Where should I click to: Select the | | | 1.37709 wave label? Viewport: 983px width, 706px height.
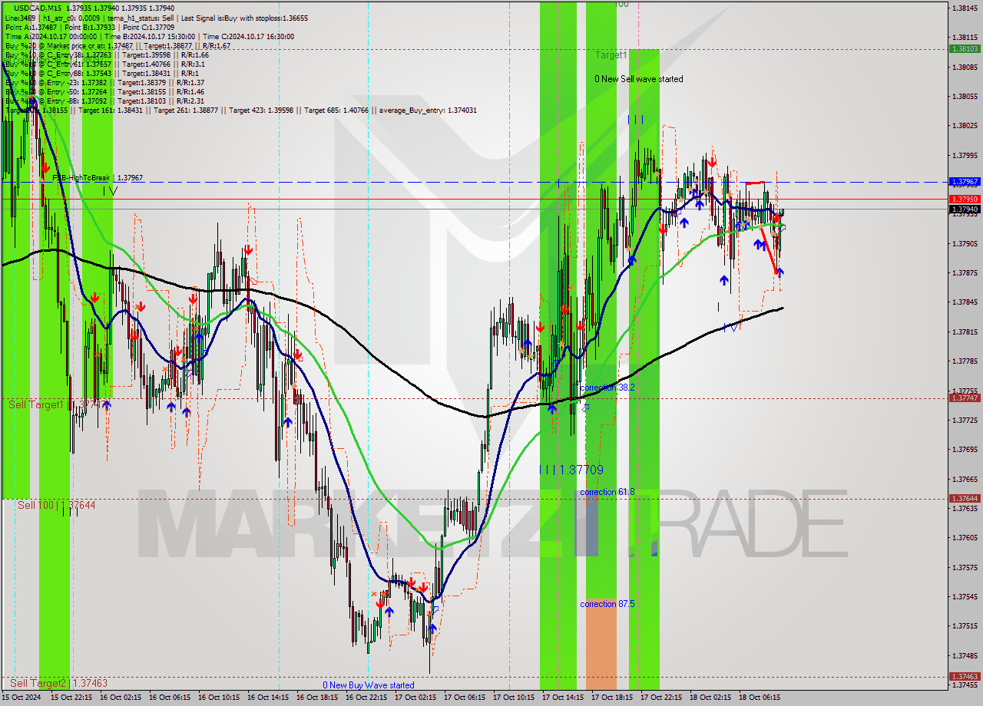(571, 470)
